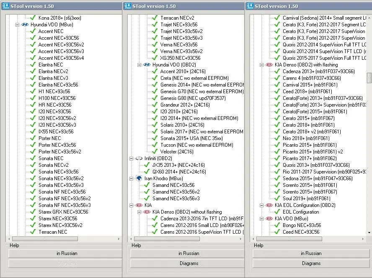This screenshot has height=278, width=372.
Task: Select Ceed NEC+93C56 entry
Action: click(301, 232)
